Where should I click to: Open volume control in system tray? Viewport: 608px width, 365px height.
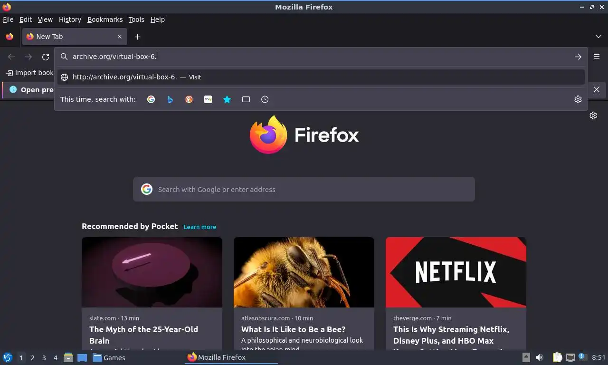tap(540, 357)
